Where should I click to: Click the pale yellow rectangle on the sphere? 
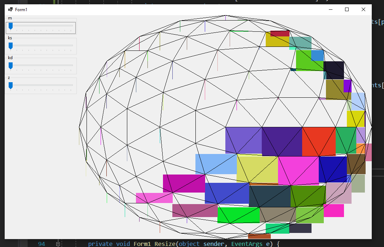pos(257,169)
